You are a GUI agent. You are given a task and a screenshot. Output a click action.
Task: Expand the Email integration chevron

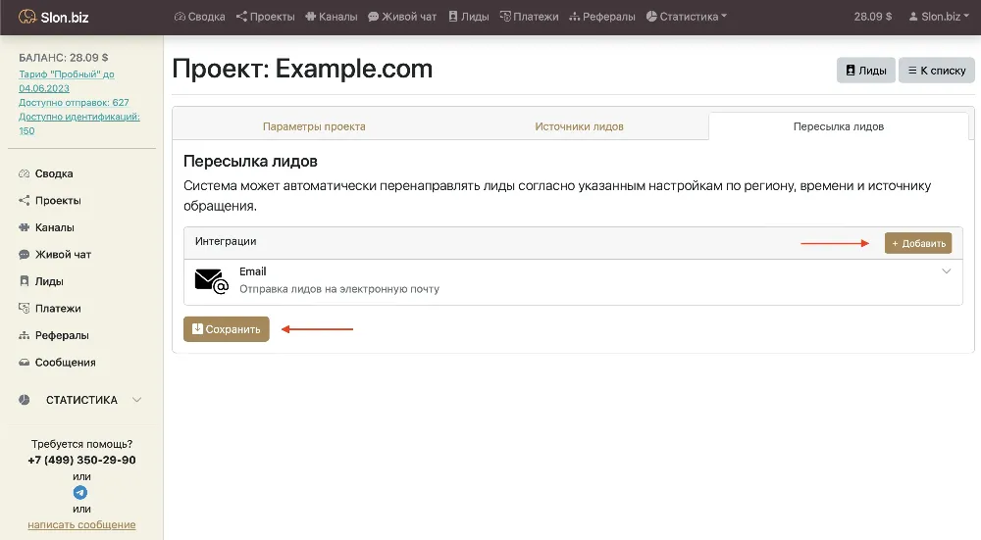point(946,271)
